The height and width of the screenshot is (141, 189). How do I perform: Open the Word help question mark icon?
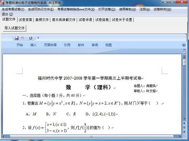(x=184, y=45)
